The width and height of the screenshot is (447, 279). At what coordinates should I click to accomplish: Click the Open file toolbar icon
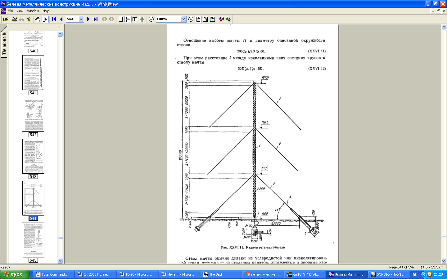[6, 19]
